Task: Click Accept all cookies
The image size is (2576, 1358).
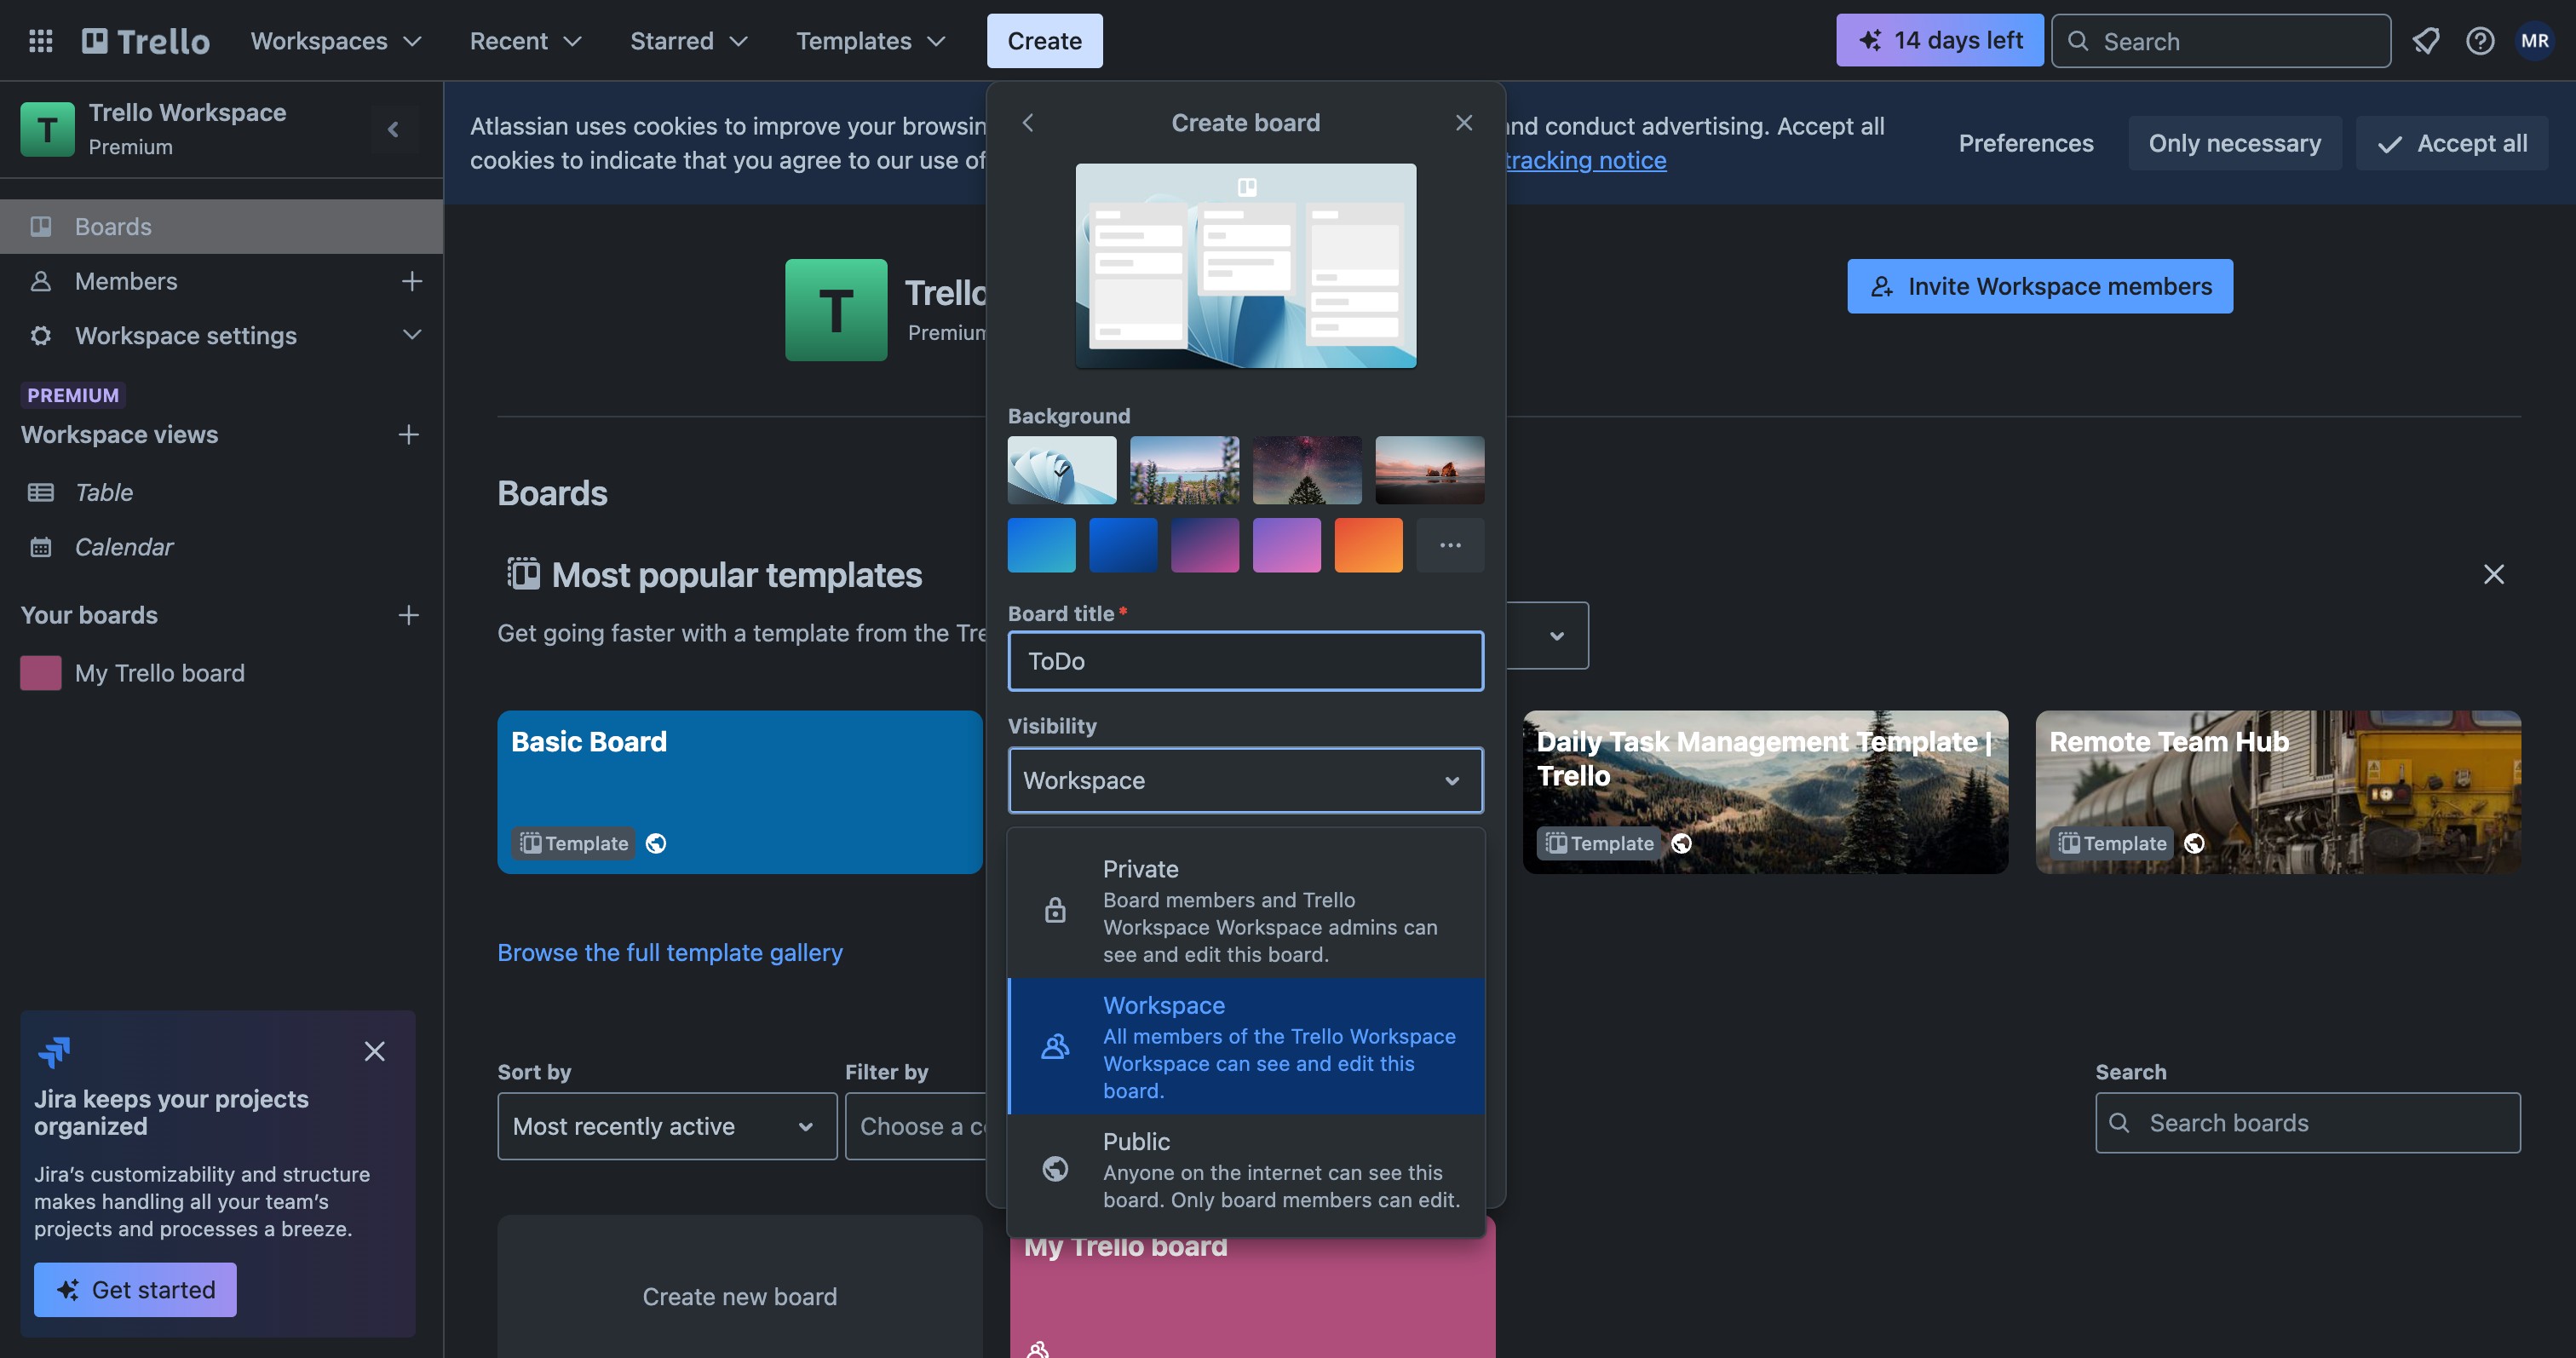Action: [2451, 143]
